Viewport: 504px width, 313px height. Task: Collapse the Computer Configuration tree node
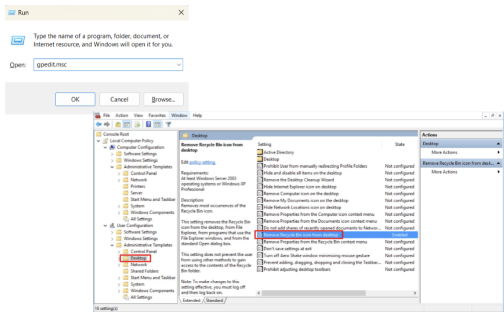pyautogui.click(x=106, y=147)
